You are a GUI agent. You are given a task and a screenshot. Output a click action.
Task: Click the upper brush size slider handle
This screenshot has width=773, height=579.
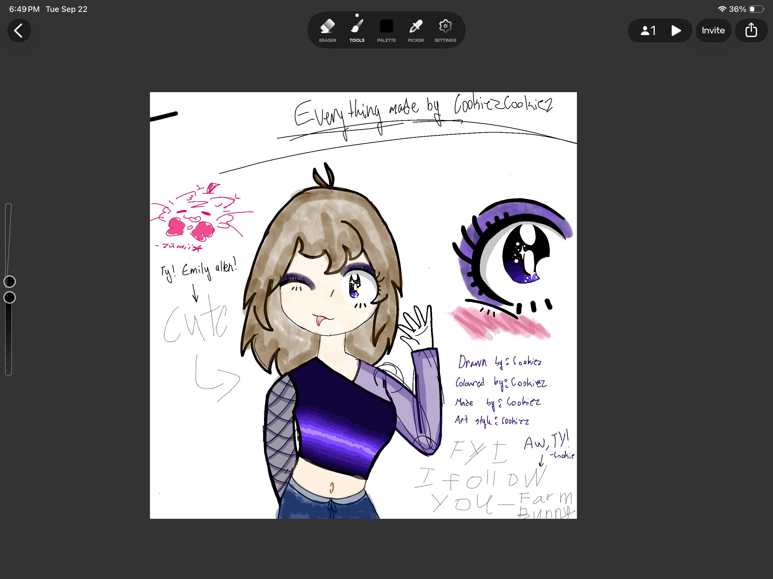tap(9, 282)
